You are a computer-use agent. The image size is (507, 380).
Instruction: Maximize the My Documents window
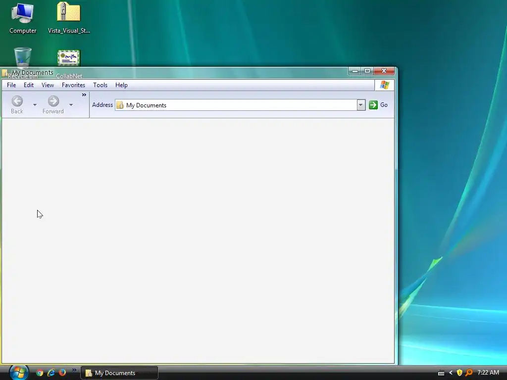pyautogui.click(x=367, y=71)
